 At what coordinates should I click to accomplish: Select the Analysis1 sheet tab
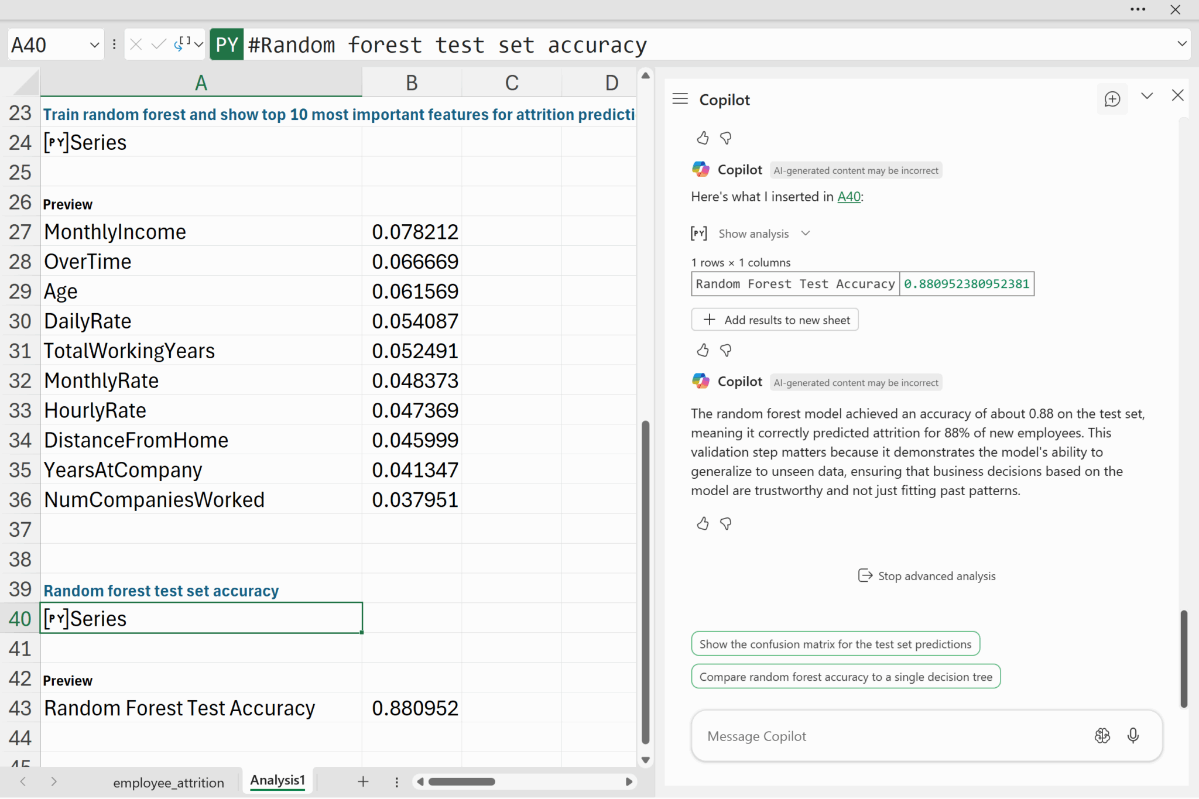pos(278,780)
